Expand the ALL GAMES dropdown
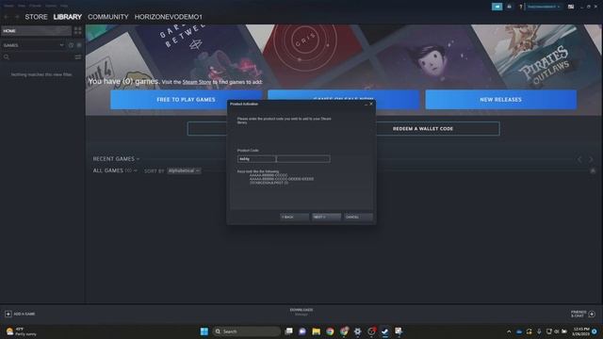The width and height of the screenshot is (603, 339). [x=115, y=170]
